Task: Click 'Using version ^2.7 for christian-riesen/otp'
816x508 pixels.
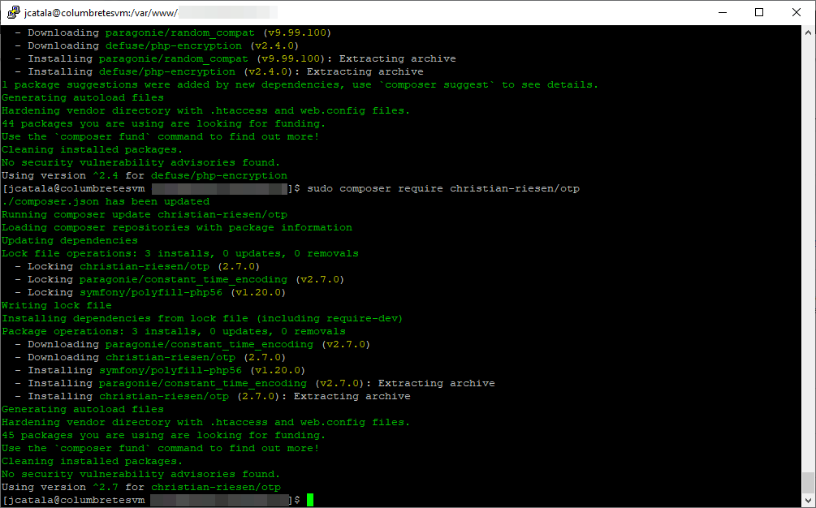Action: pos(141,488)
